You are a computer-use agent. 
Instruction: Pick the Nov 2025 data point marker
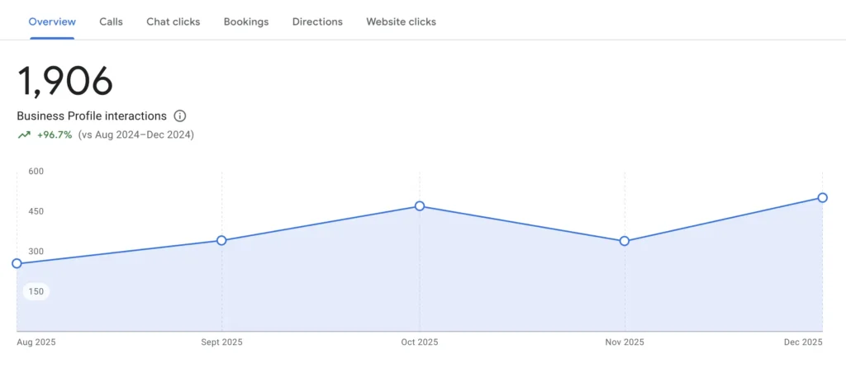click(x=625, y=241)
